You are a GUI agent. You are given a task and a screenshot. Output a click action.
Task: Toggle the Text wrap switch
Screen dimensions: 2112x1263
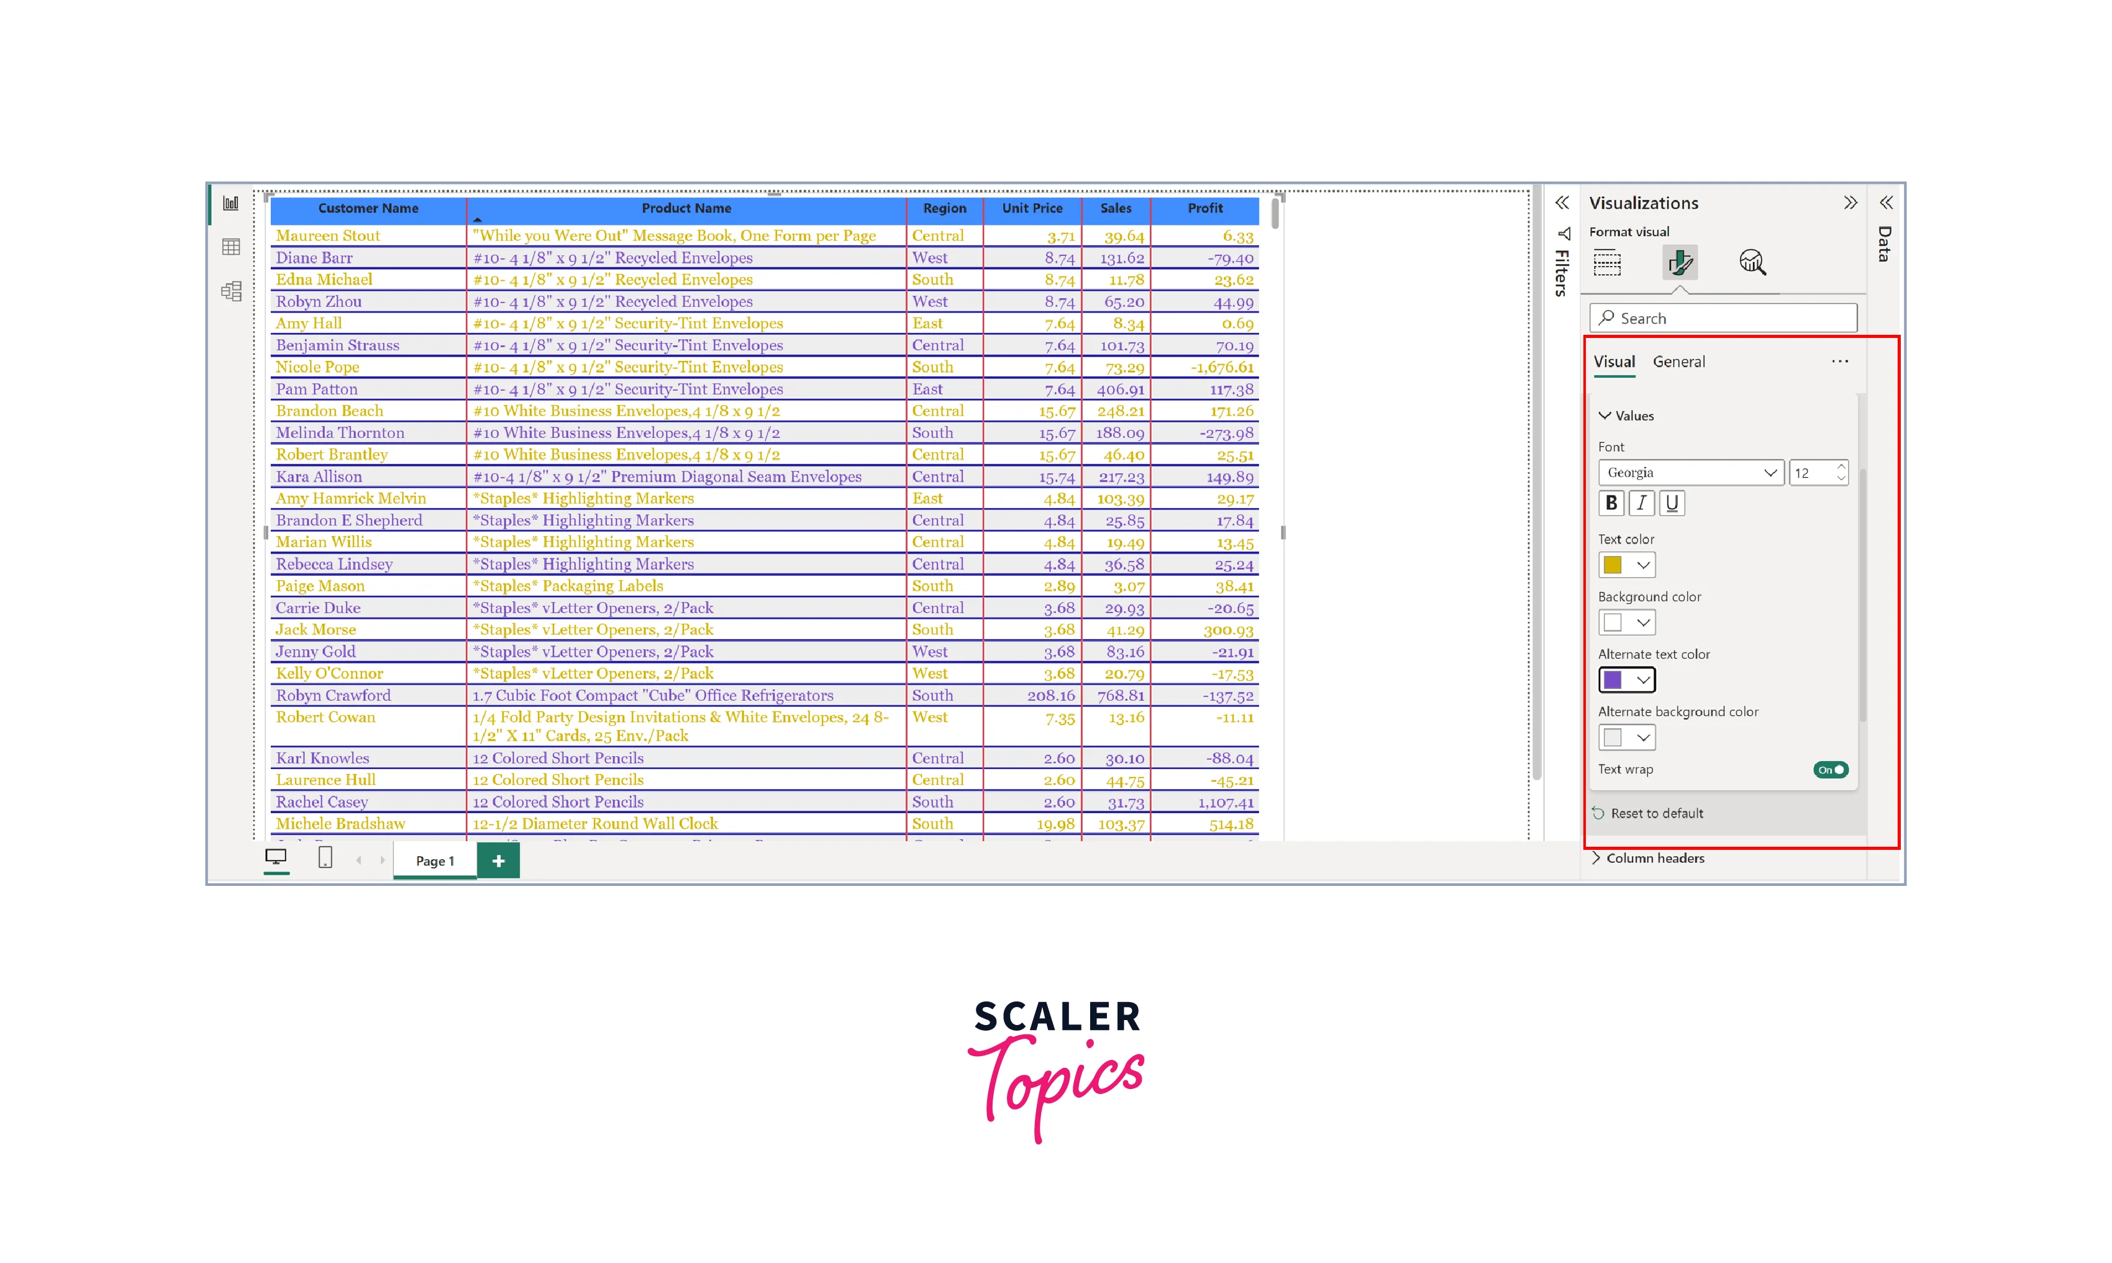[x=1831, y=769]
